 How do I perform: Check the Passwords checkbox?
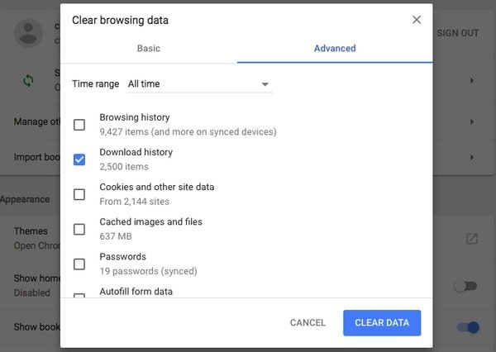(x=79, y=264)
